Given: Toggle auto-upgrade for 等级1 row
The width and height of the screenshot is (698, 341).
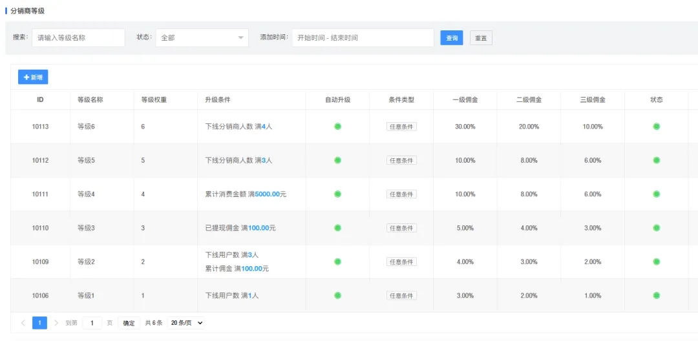Looking at the screenshot, I should (x=337, y=295).
